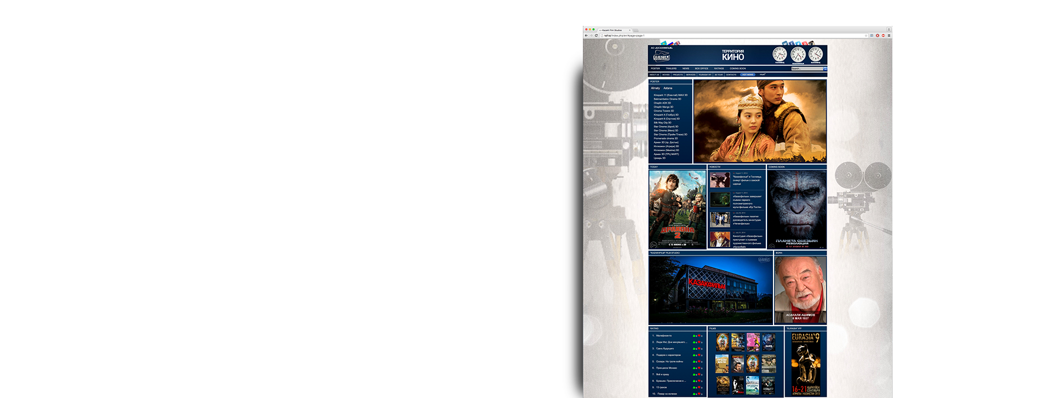1062x398 pixels.
Task: Open the Chrome hamburger menu icon
Action: coord(889,35)
